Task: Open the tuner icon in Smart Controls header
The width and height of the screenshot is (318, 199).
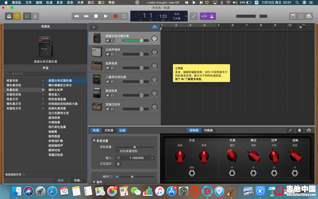Action: point(290,130)
